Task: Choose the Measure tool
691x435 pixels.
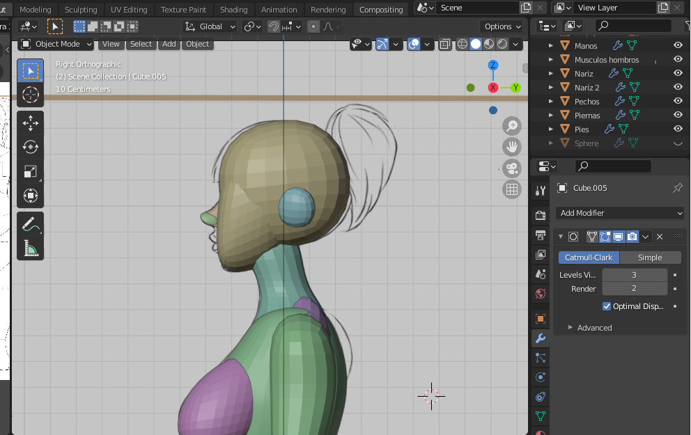Action: click(x=31, y=248)
